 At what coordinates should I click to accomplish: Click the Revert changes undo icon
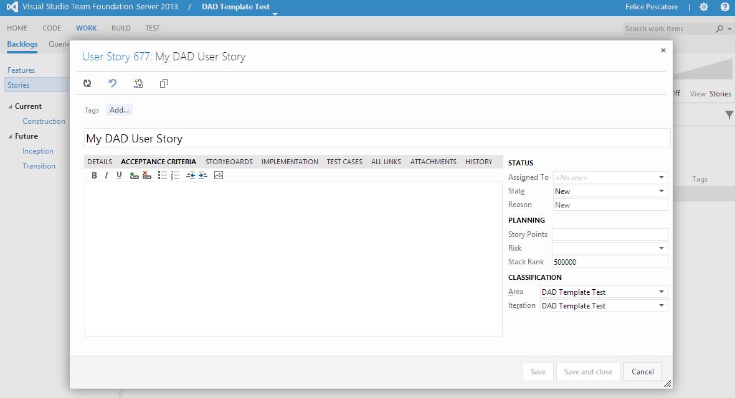point(113,83)
